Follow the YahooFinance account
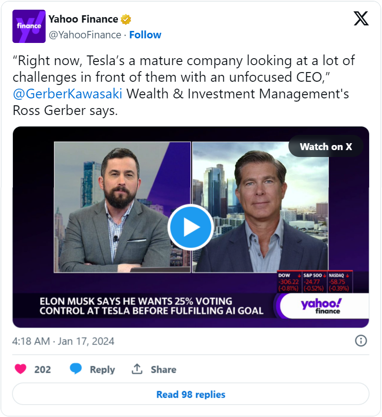This screenshot has width=382, height=417. pyautogui.click(x=145, y=35)
